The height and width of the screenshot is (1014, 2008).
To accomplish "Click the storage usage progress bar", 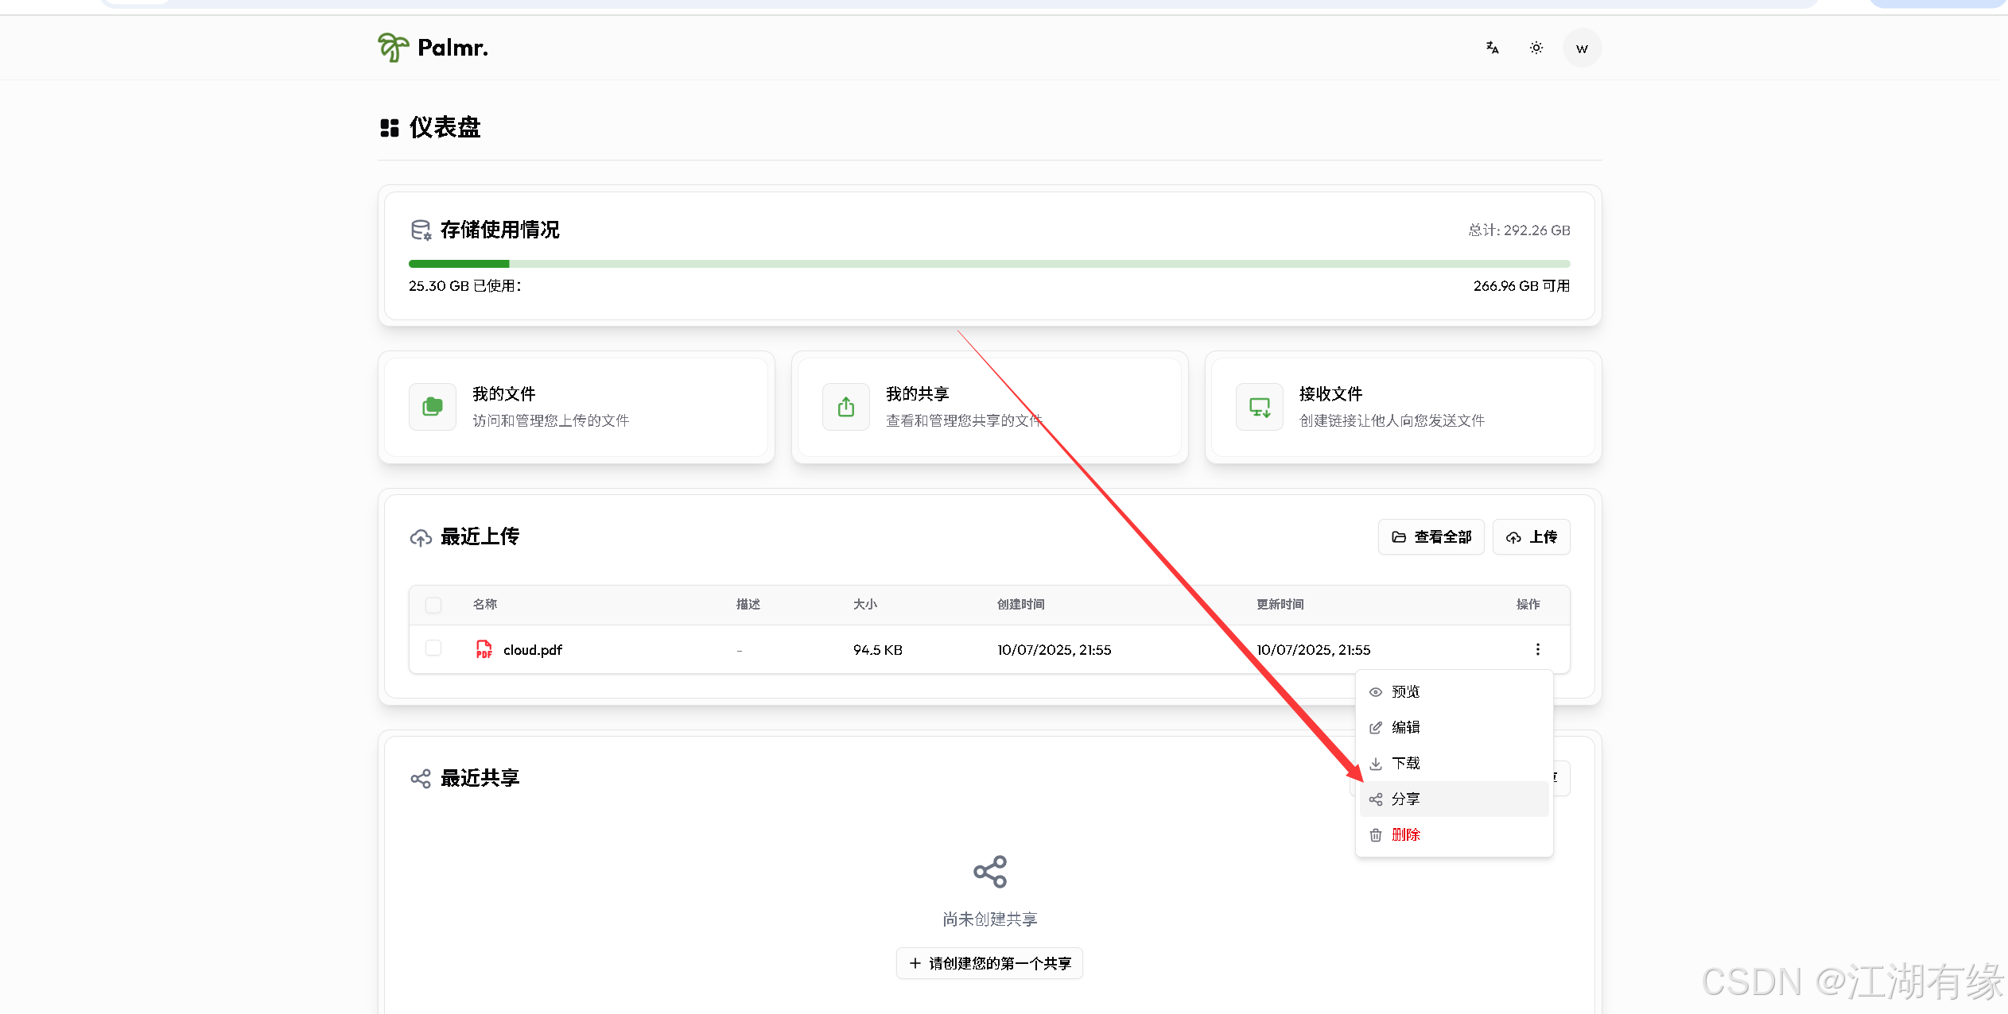I will pyautogui.click(x=989, y=263).
